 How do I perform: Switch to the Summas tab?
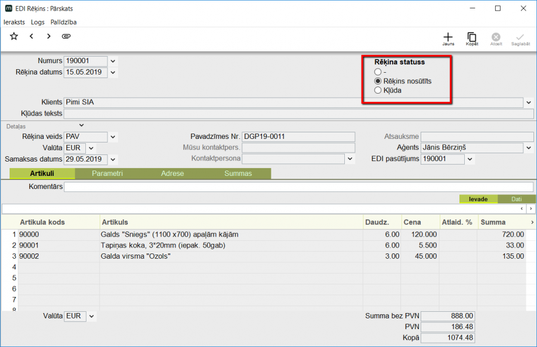pyautogui.click(x=238, y=173)
